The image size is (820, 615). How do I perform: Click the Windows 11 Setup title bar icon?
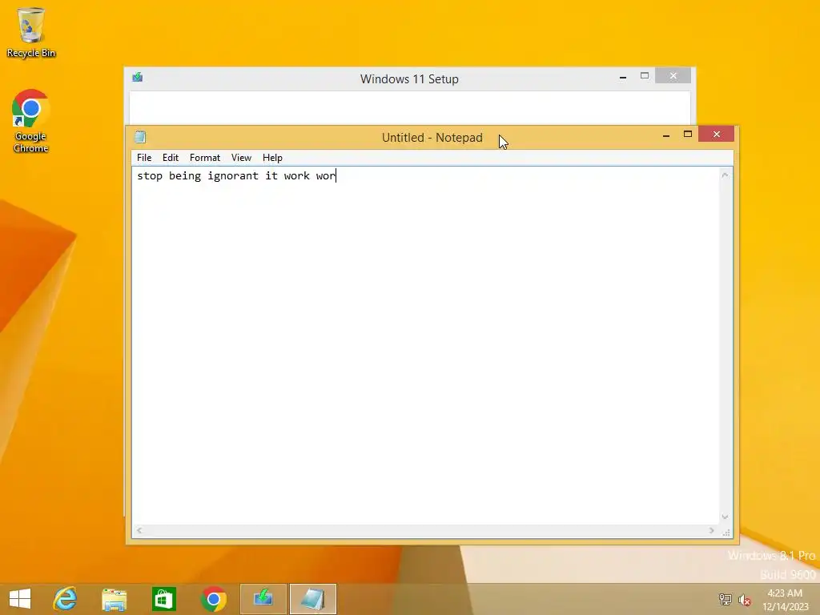(x=138, y=78)
